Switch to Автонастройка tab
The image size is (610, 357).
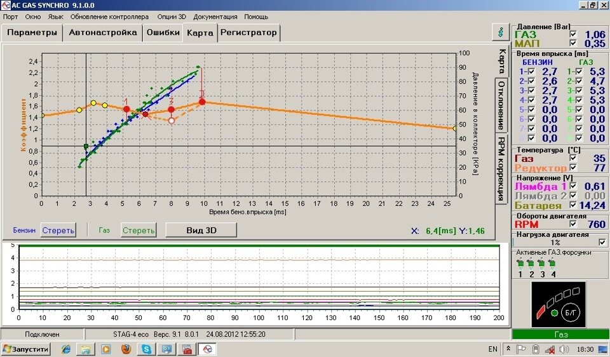103,32
